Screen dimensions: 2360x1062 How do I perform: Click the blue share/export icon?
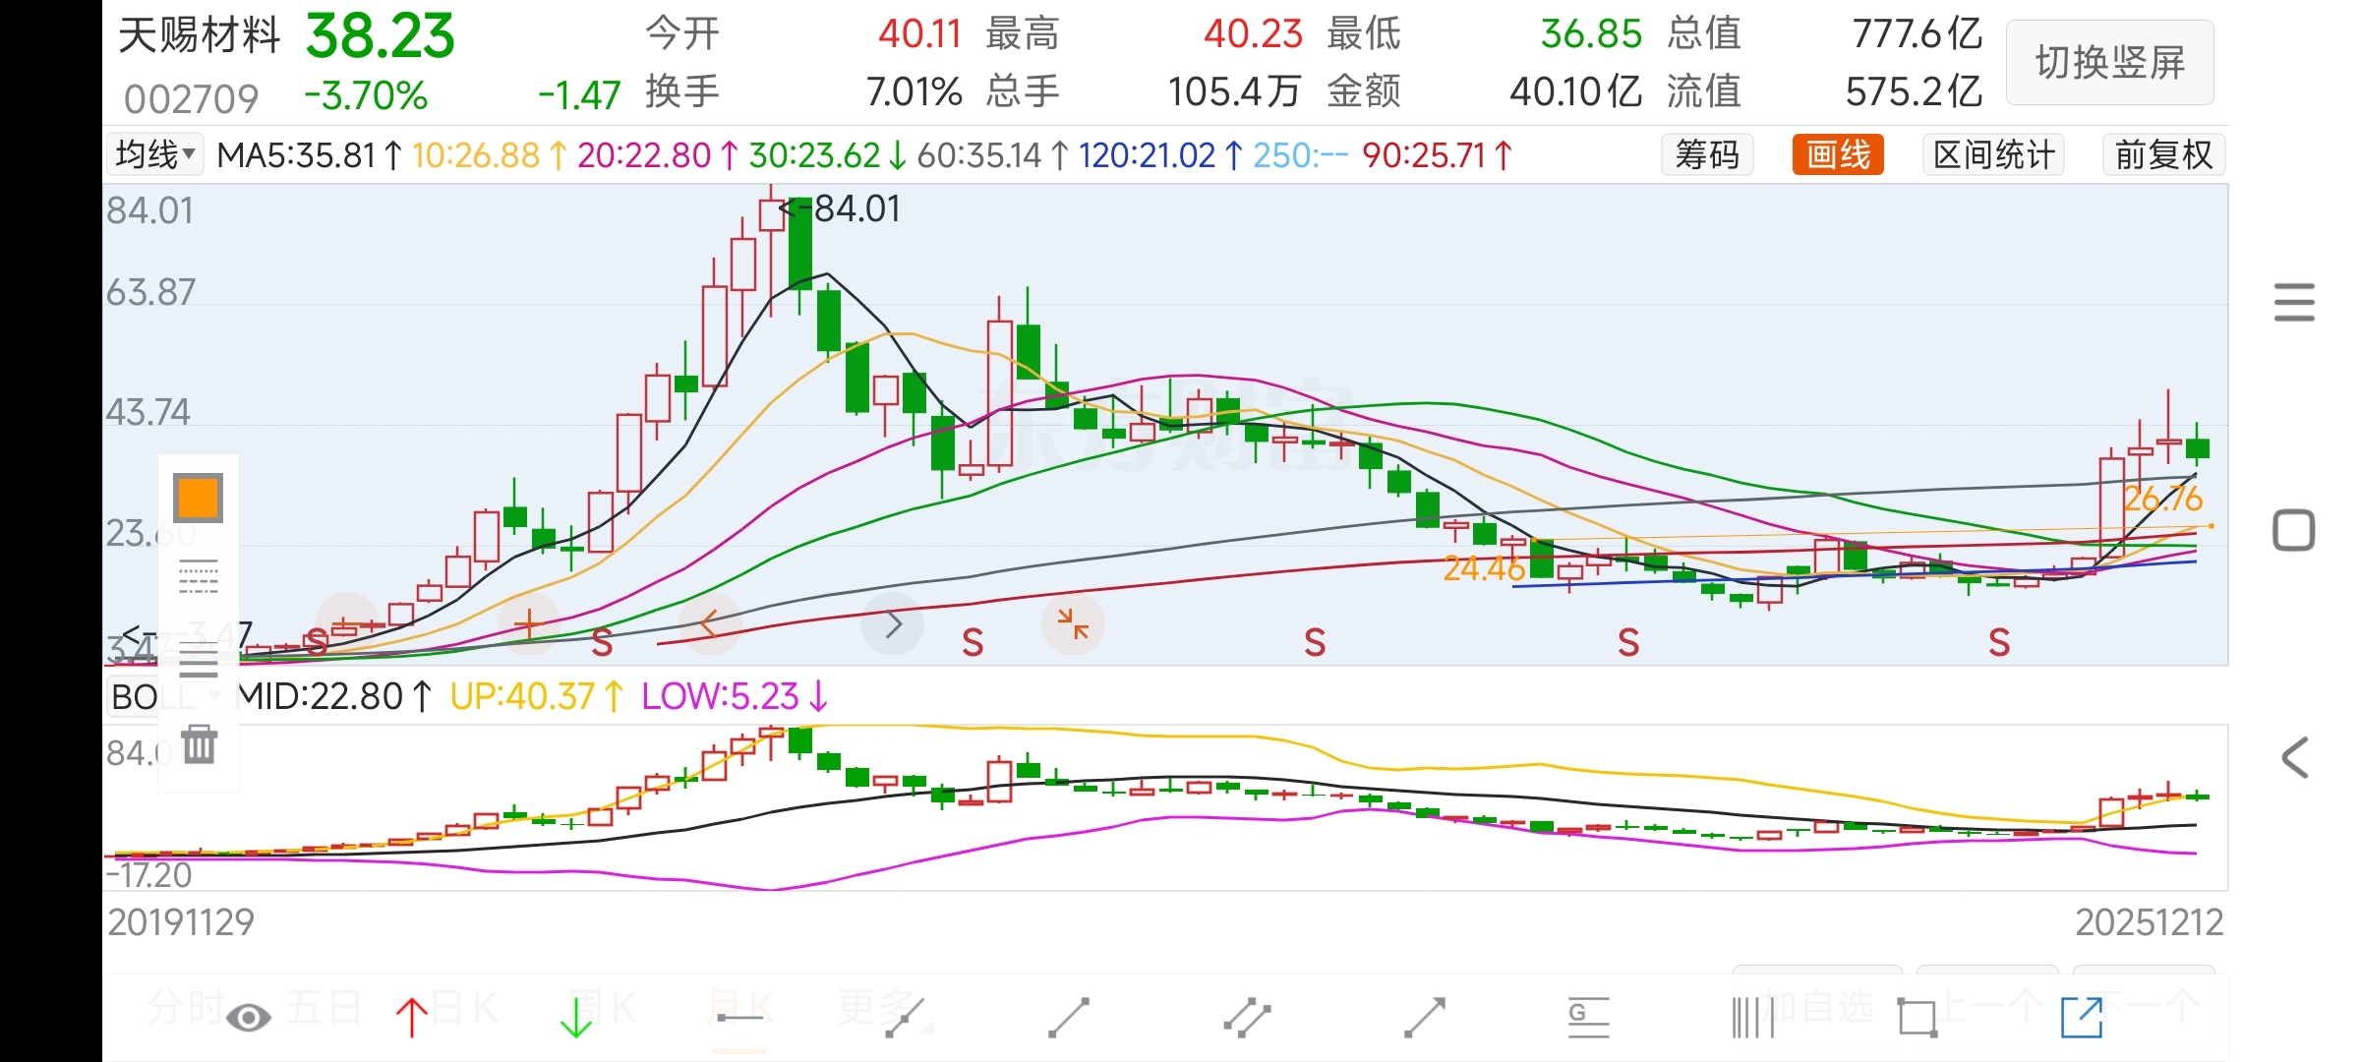tap(2081, 1018)
